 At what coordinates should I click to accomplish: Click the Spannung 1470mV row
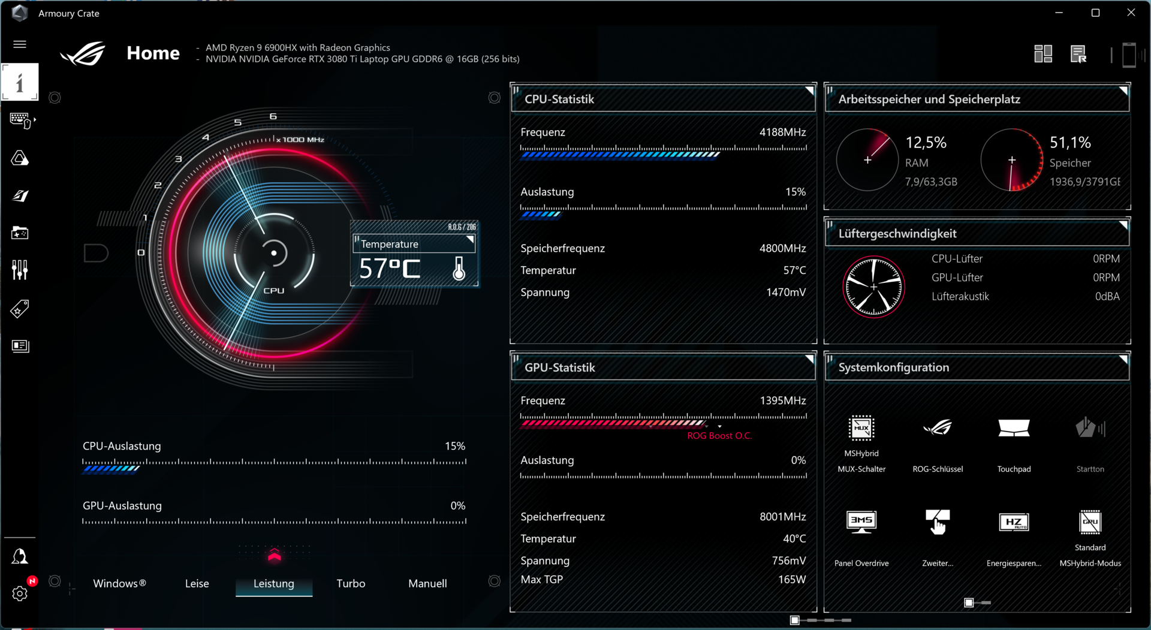663,293
